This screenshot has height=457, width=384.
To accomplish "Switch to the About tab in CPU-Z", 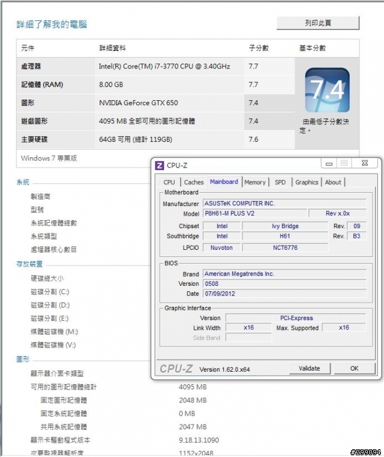I will [333, 182].
